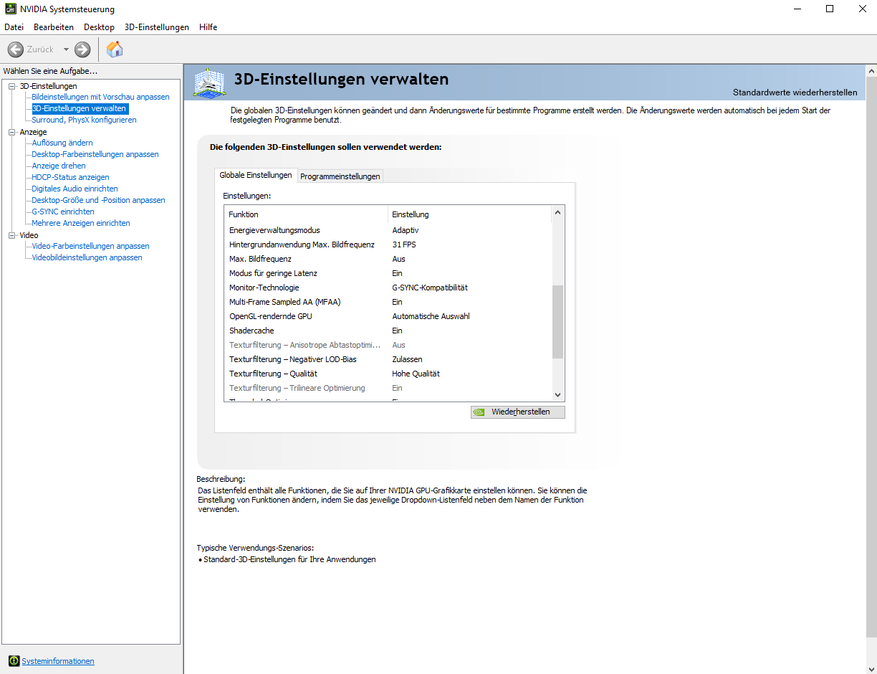Screen dimensions: 877x674
Task: Open the Hilfe menu
Action: click(x=209, y=27)
